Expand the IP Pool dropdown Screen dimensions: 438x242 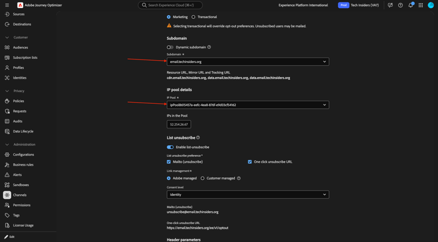248,105
